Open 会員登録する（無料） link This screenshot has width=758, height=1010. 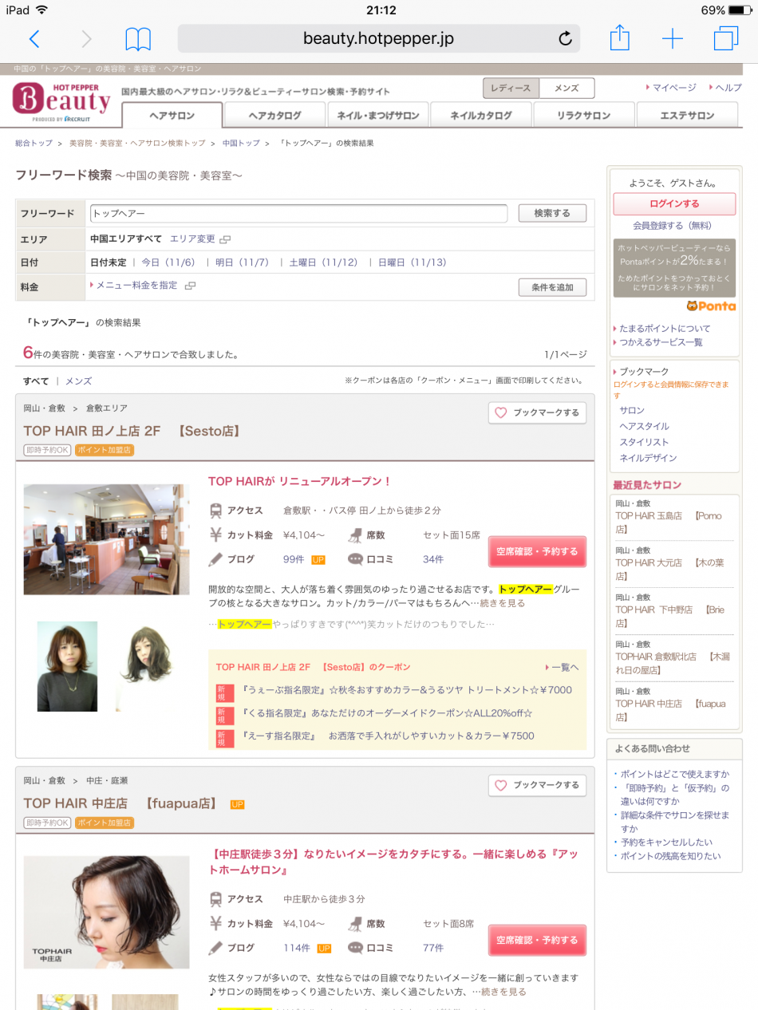(x=673, y=226)
